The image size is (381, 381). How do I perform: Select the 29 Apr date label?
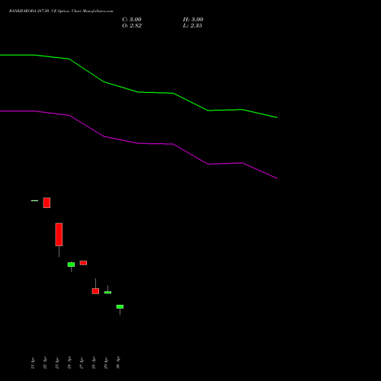point(106,363)
